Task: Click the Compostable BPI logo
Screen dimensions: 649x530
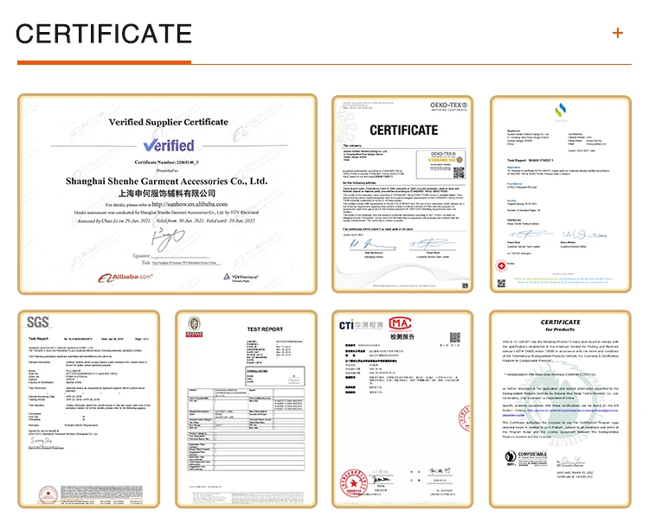Action: [x=526, y=458]
